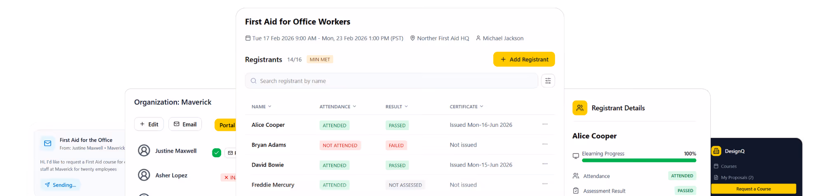
Task: Sort by the ATTENDANCE column
Action: 337,107
